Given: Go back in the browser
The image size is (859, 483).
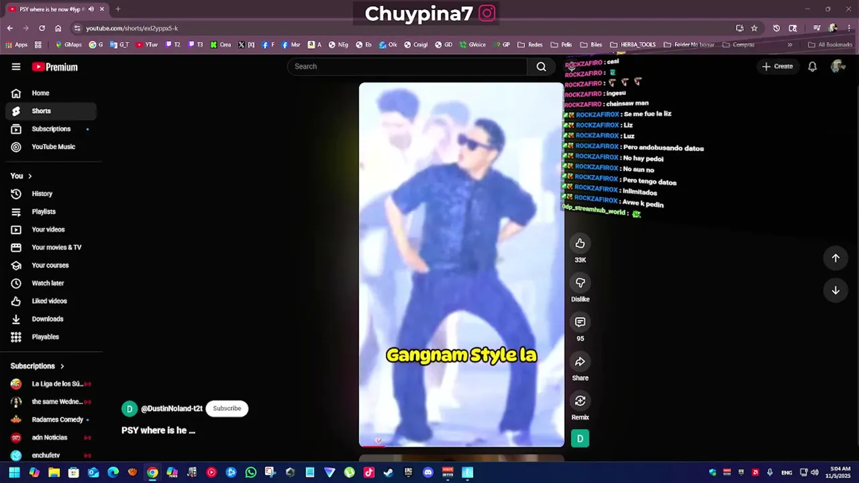Looking at the screenshot, I should 10,28.
